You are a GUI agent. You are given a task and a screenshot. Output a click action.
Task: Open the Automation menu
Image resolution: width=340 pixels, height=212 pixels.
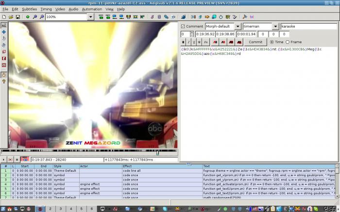coord(92,9)
